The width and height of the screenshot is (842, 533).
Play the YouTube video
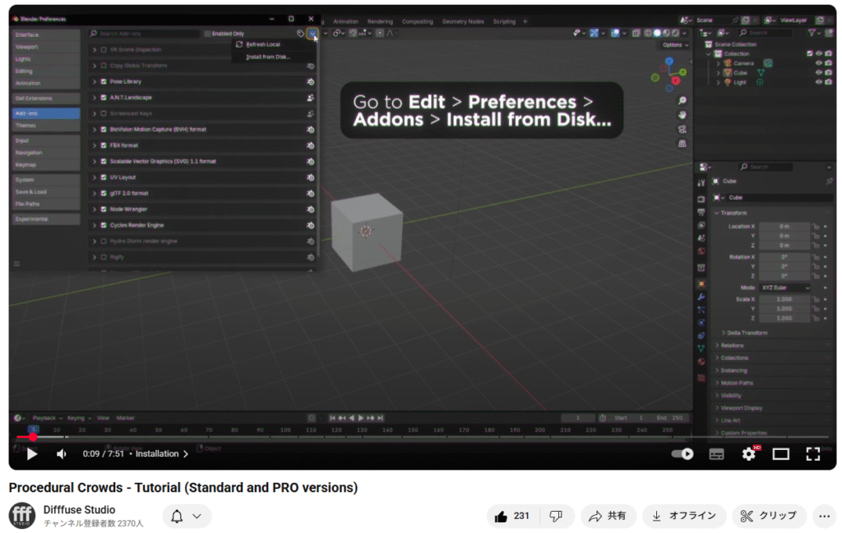click(32, 453)
